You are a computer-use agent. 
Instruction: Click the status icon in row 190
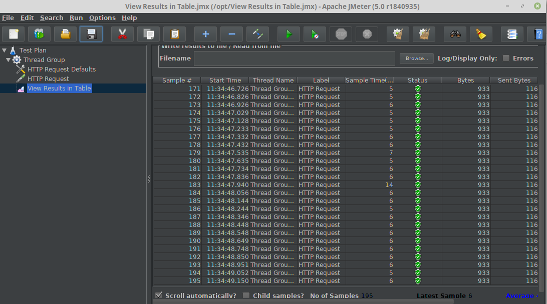[x=418, y=241]
